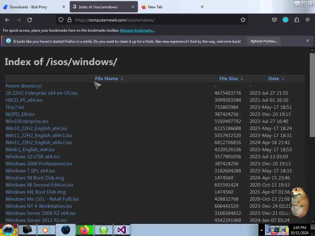Click date 2024-Apr-18 21:42 cell
Image resolution: width=315 pixels, height=236 pixels.
click(x=269, y=142)
